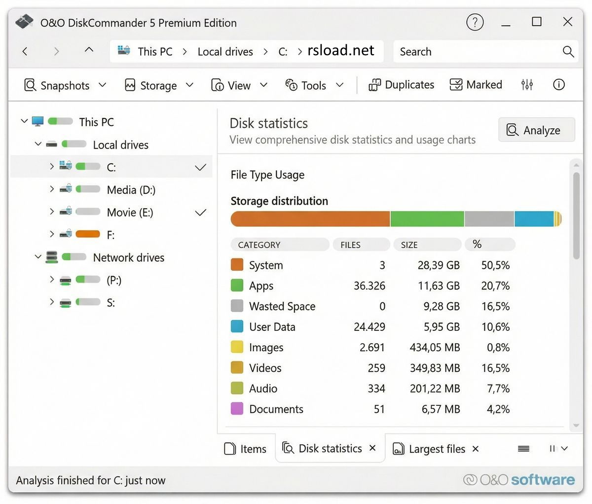592x504 pixels.
Task: Open the settings sliders icon in toolbar
Action: 527,85
